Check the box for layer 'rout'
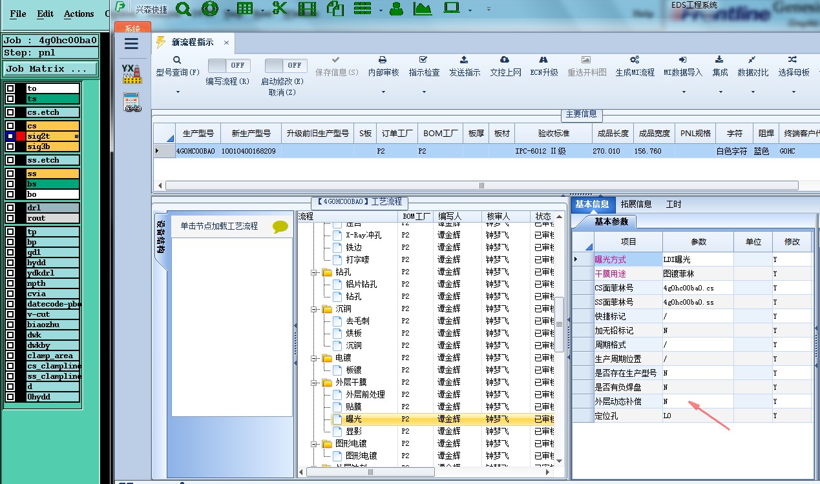Screen dimensions: 820x484 pyautogui.click(x=10, y=218)
